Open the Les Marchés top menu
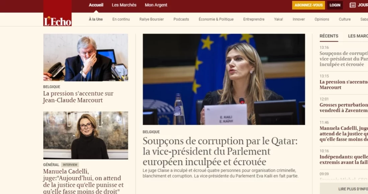The width and height of the screenshot is (368, 194). point(124,5)
